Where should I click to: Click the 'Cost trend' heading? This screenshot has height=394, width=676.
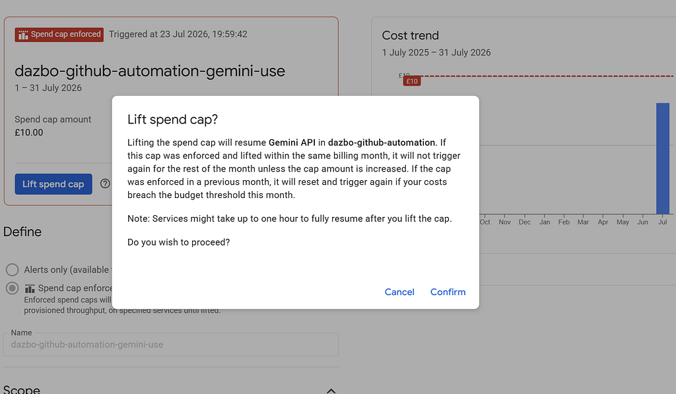[x=411, y=36]
